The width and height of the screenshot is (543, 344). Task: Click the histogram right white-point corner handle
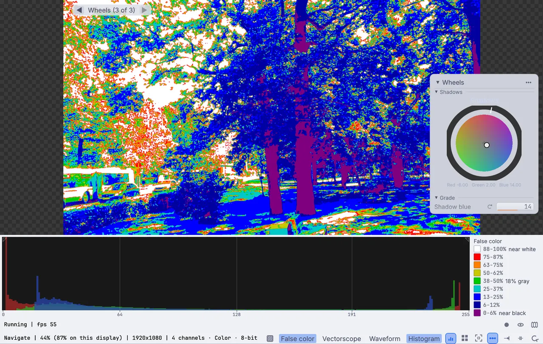[467, 240]
